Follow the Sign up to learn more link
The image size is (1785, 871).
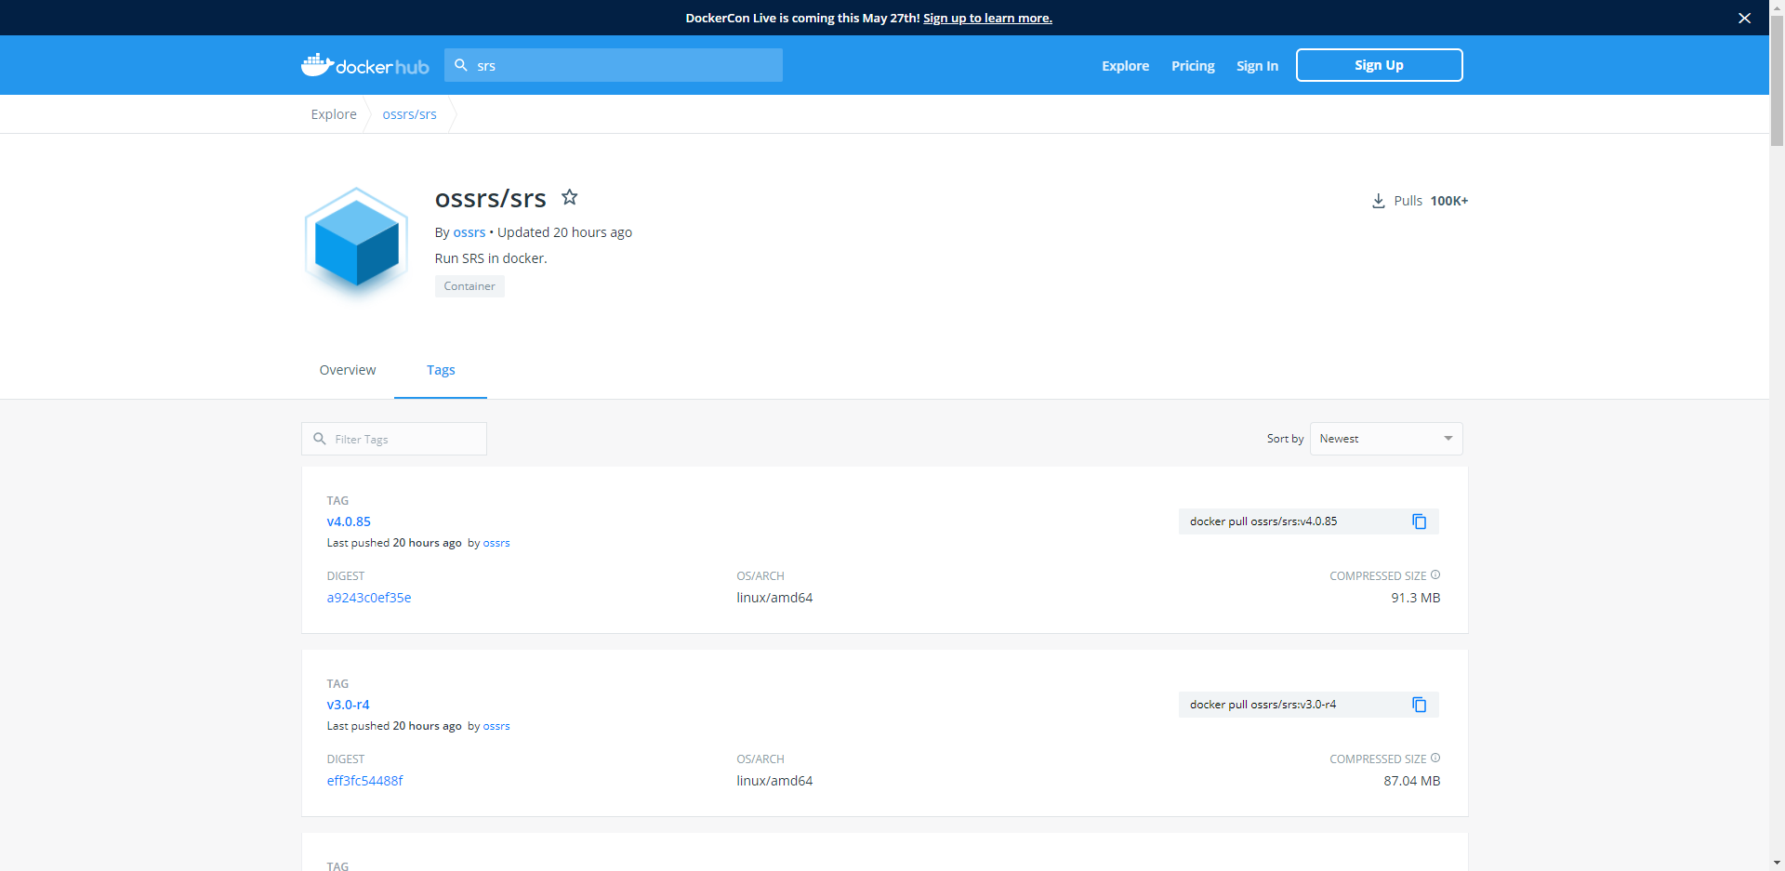pyautogui.click(x=987, y=18)
